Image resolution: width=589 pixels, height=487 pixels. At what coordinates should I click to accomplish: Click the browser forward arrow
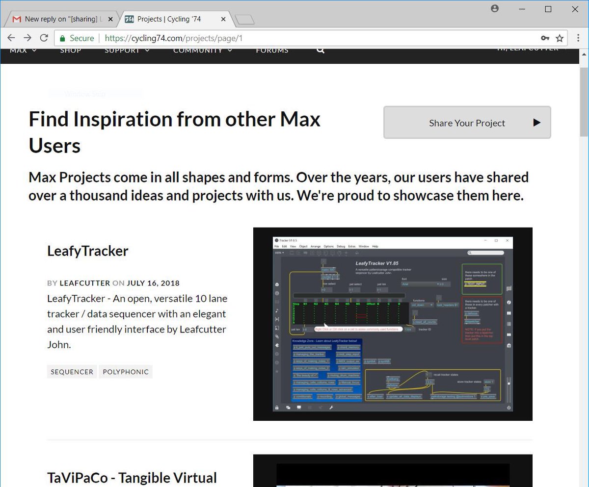pyautogui.click(x=27, y=38)
